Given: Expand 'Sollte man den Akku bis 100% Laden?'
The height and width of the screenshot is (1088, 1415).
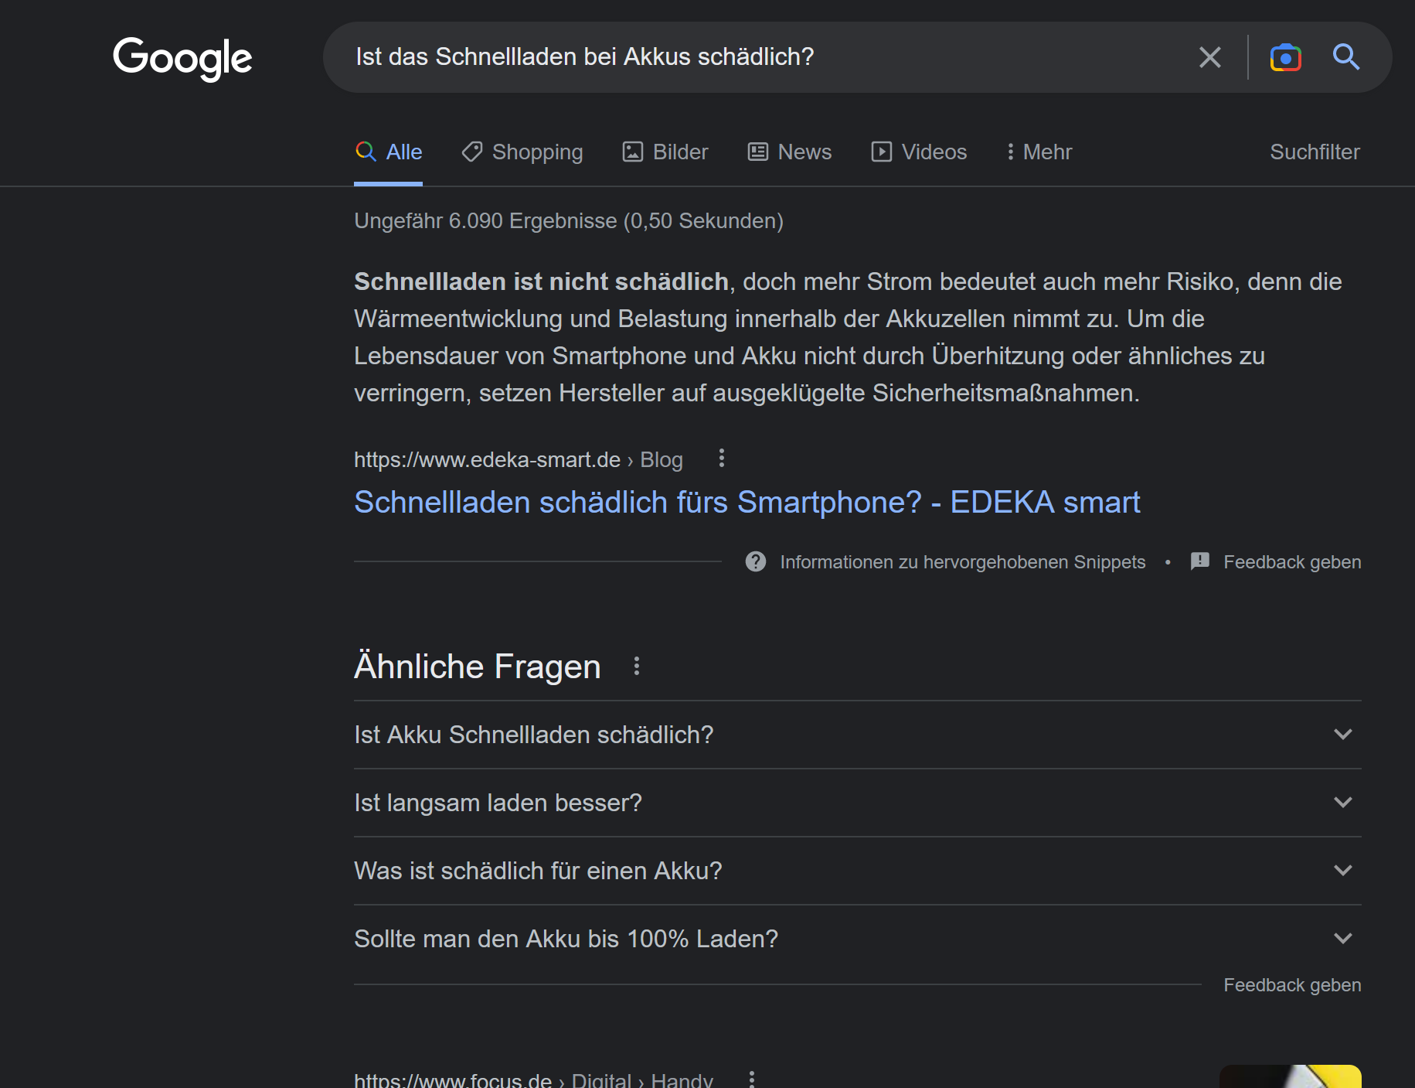Looking at the screenshot, I should (x=857, y=939).
